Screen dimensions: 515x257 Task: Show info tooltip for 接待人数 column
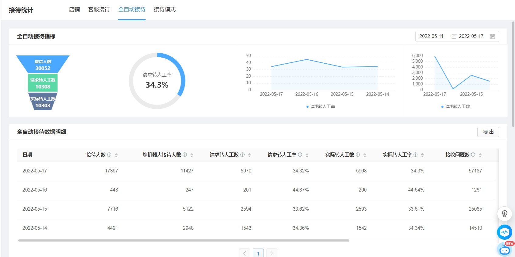coord(109,155)
